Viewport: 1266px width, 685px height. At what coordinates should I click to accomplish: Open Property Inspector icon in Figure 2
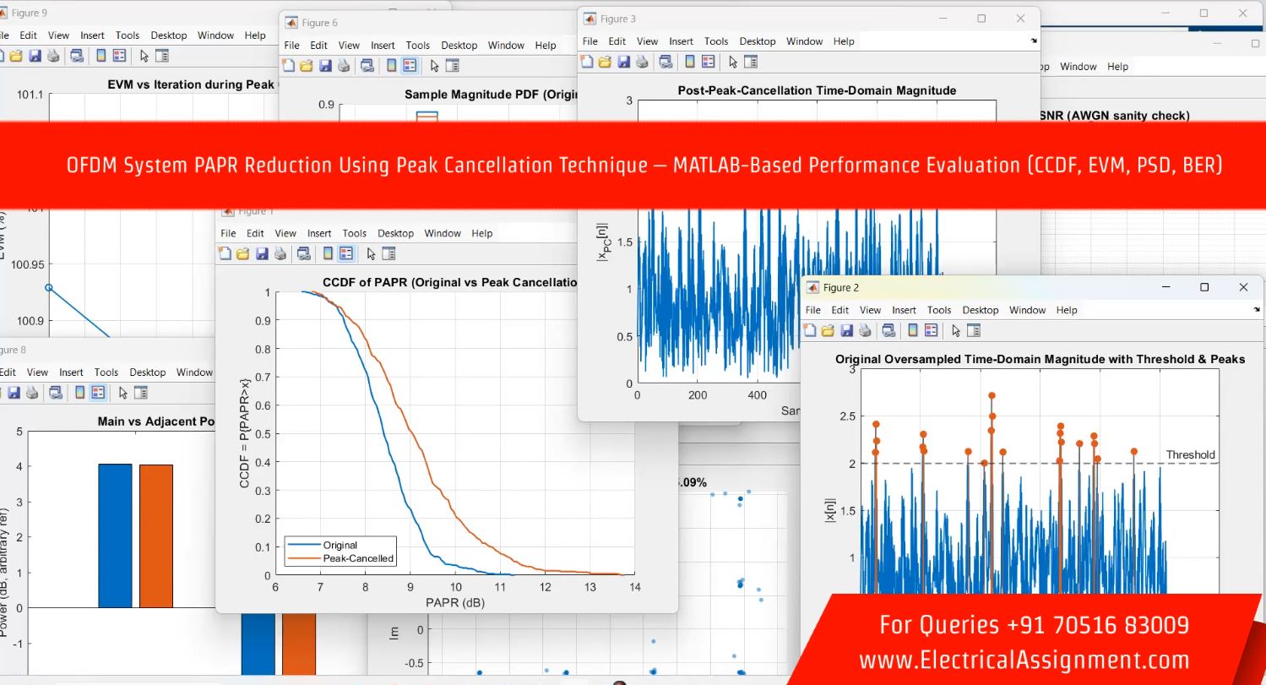click(973, 330)
